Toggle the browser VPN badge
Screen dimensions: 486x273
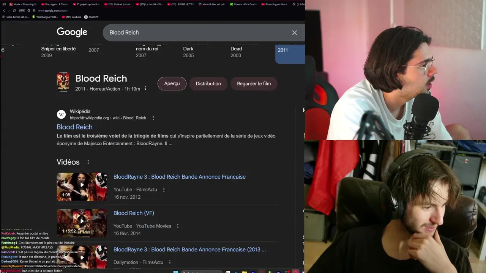(x=22, y=11)
